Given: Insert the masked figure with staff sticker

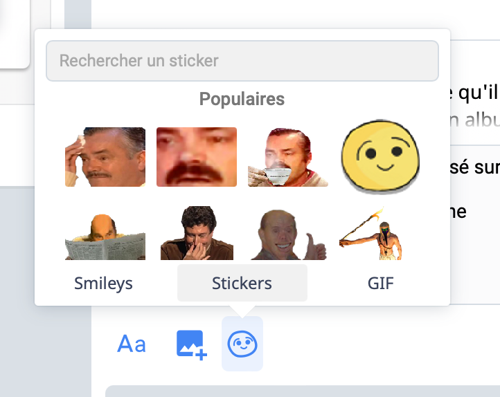Looking at the screenshot, I should (x=371, y=233).
